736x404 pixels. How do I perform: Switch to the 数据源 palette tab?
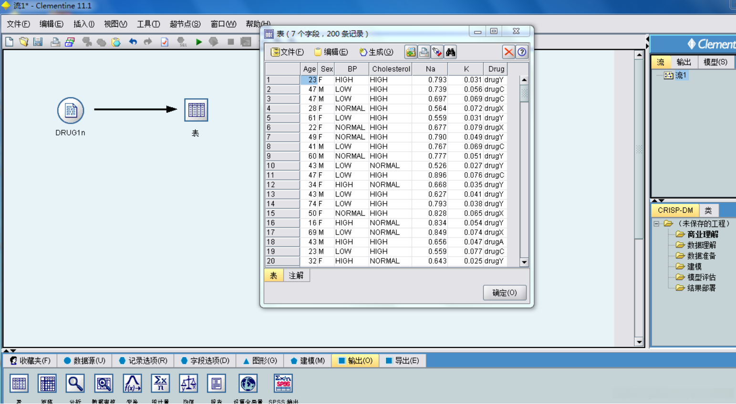pyautogui.click(x=85, y=361)
